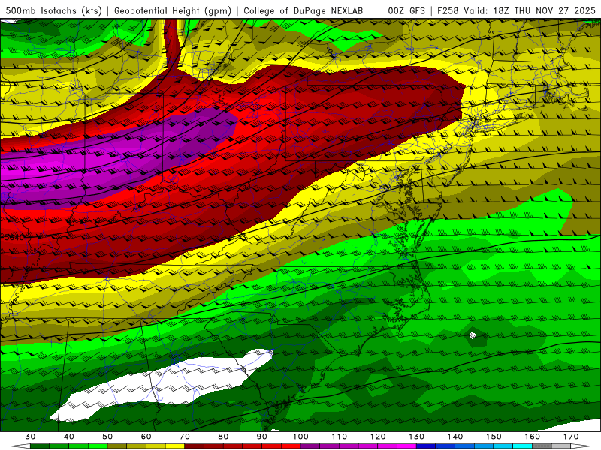
Task: Click the colorbar label 100
Action: 301,436
